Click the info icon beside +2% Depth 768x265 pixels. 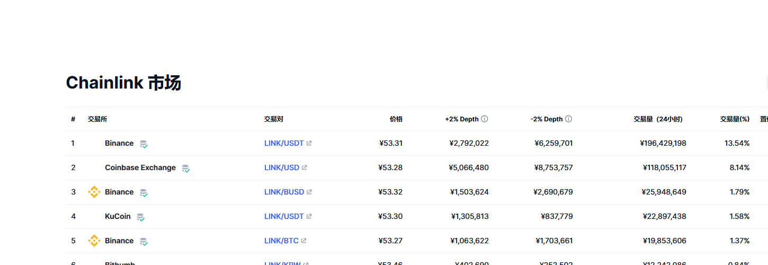pos(484,119)
